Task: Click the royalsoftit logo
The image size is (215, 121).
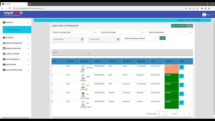Action: click(x=13, y=14)
